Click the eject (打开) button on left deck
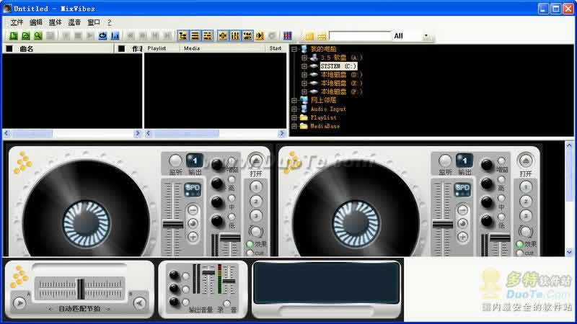577x324 pixels. [256, 161]
